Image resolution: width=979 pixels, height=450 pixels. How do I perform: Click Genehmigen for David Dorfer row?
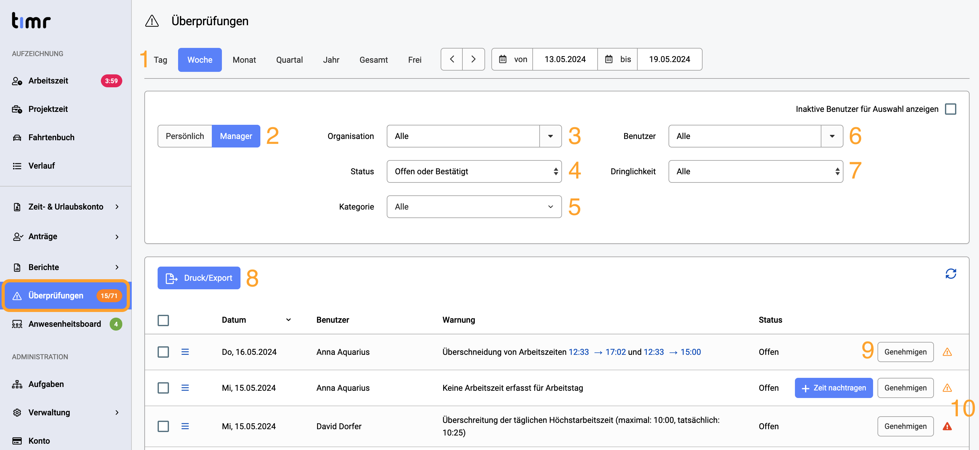905,426
